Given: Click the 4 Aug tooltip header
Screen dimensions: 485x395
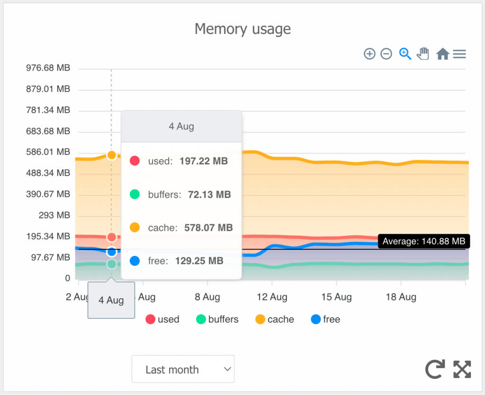Looking at the screenshot, I should (x=181, y=126).
